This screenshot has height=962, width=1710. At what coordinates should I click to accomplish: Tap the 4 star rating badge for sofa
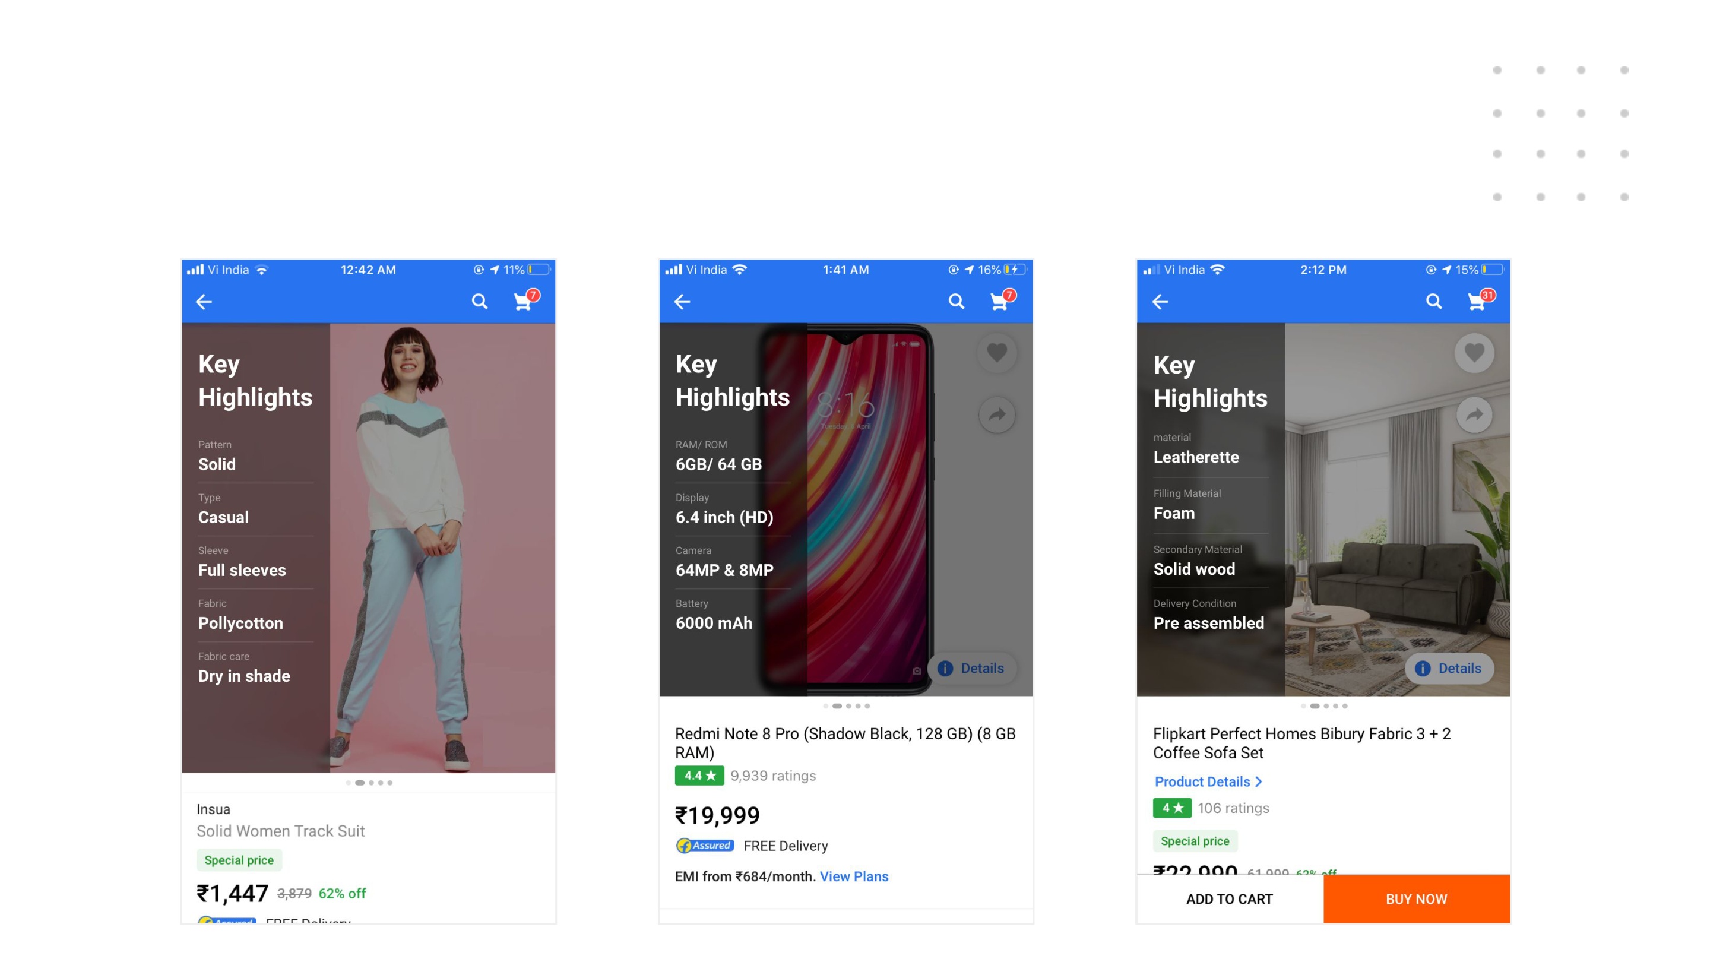coord(1171,808)
